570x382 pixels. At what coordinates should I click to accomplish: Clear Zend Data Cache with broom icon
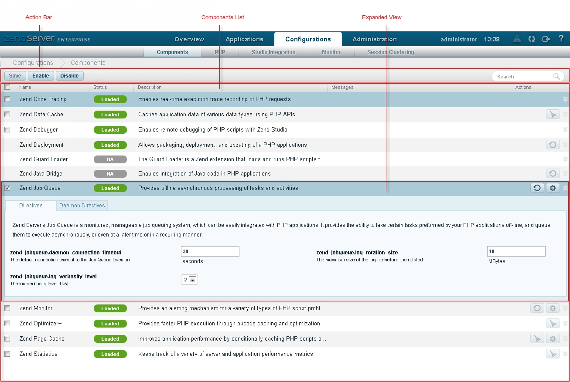tap(553, 115)
